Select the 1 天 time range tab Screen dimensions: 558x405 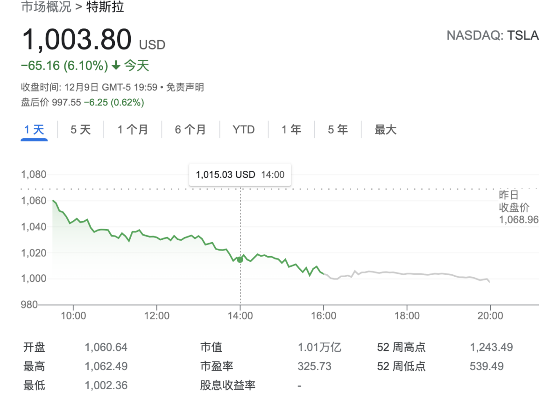(34, 129)
